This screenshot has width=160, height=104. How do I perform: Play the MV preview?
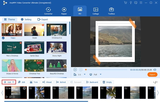click(x=75, y=70)
